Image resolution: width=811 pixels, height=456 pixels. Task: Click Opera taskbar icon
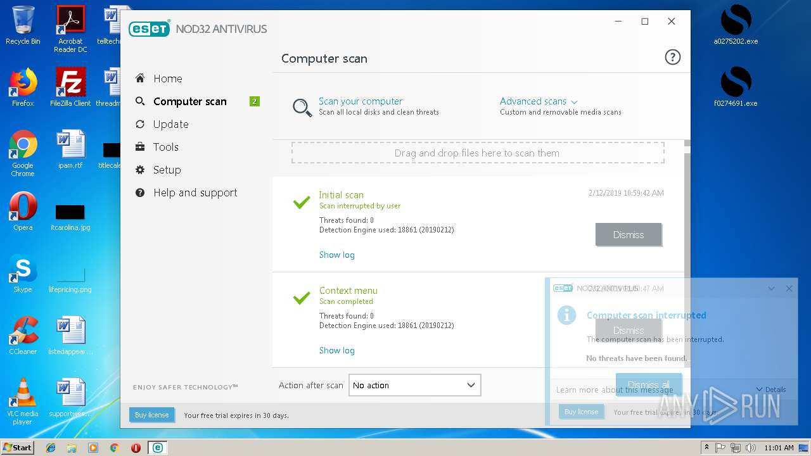(x=136, y=448)
